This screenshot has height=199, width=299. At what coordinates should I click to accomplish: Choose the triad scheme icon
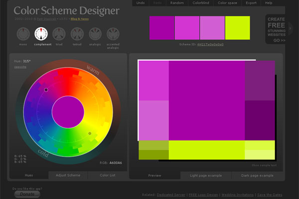click(x=59, y=34)
